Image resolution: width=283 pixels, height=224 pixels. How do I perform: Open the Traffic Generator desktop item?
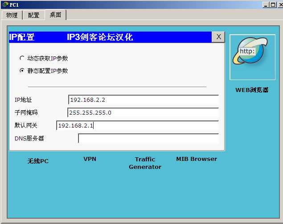pyautogui.click(x=145, y=163)
